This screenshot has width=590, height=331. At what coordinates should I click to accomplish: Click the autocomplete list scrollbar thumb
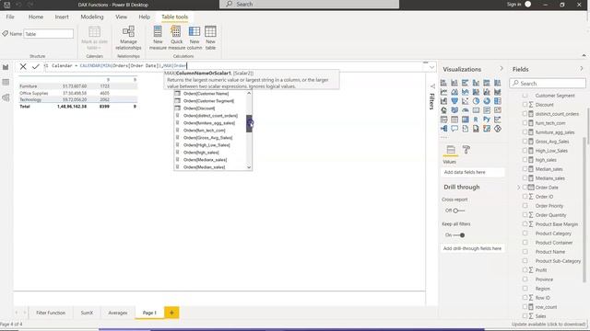[249, 123]
